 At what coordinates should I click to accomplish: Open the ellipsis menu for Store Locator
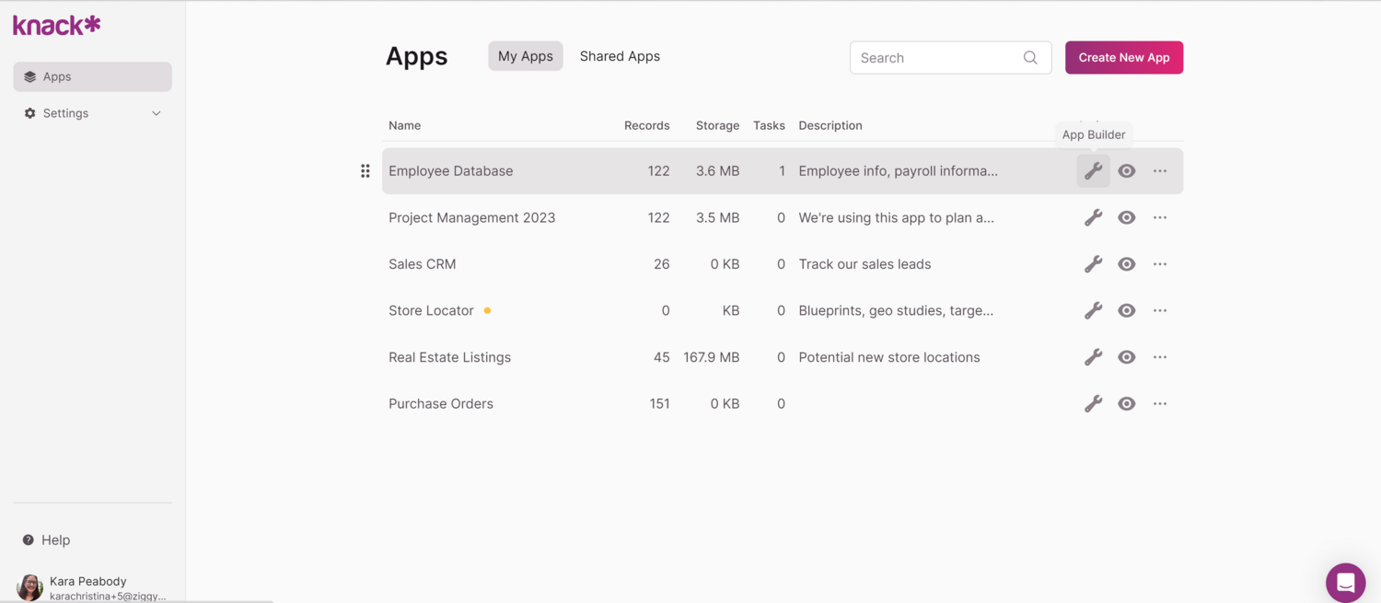tap(1159, 310)
